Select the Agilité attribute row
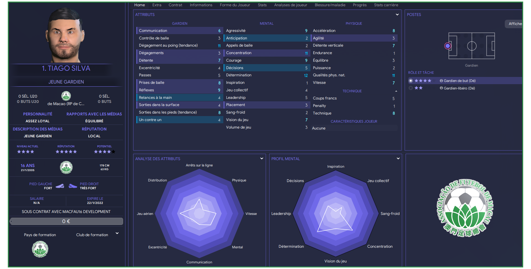Image resolution: width=531 pixels, height=269 pixels. click(x=354, y=38)
